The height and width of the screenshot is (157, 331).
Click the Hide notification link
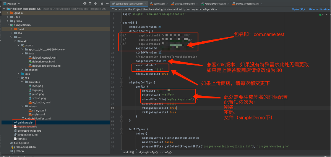coord(320,9)
